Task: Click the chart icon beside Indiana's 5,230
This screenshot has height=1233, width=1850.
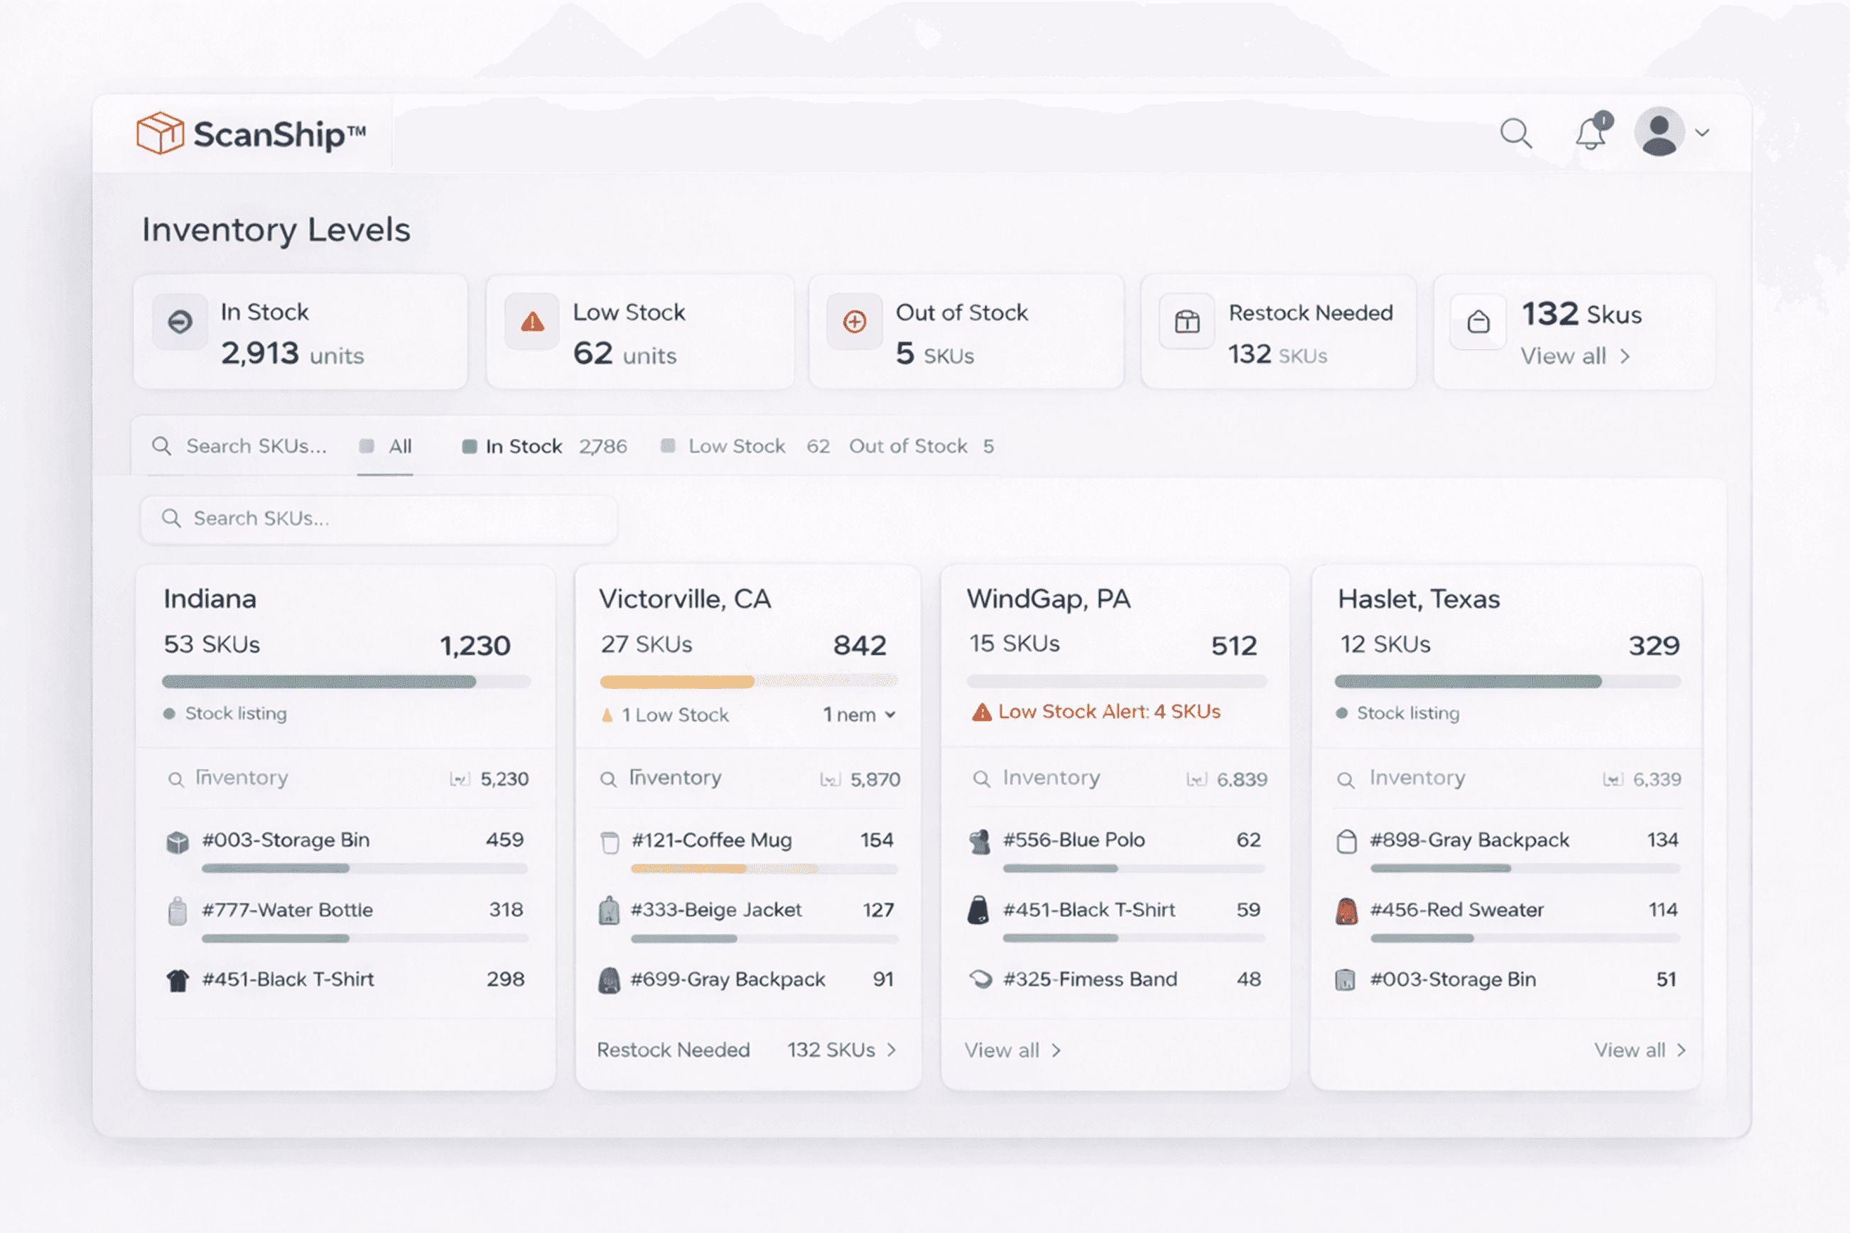Action: click(x=460, y=779)
